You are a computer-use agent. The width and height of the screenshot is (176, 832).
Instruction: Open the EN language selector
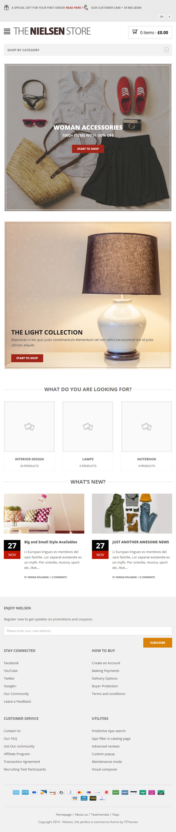161,16
